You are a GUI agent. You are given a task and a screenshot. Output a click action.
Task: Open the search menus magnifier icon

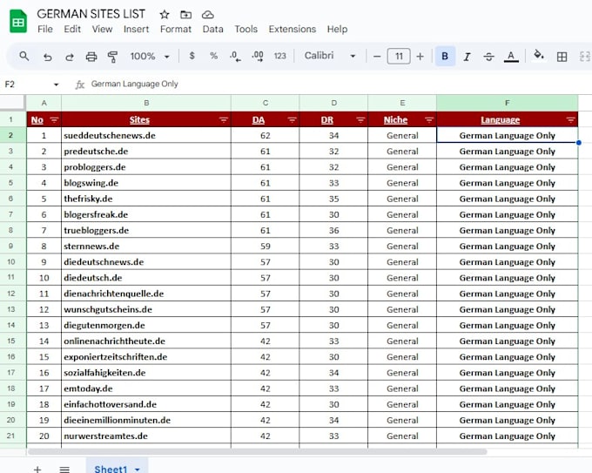click(24, 57)
